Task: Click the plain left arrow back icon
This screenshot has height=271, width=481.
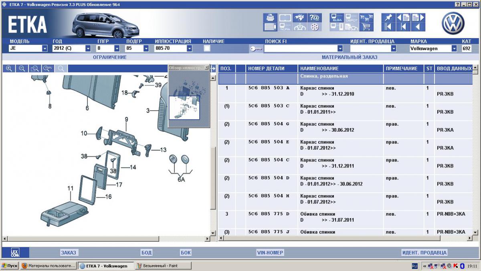Action: pyautogui.click(x=418, y=27)
